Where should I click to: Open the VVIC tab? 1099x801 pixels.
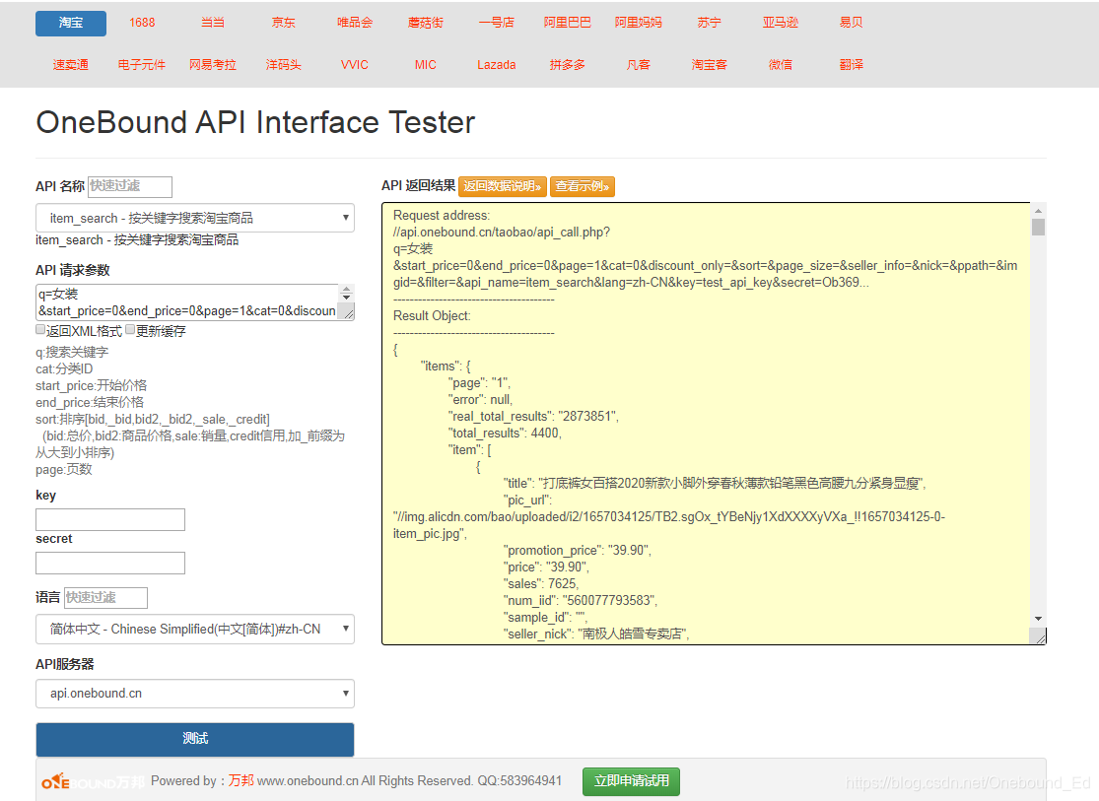click(355, 65)
